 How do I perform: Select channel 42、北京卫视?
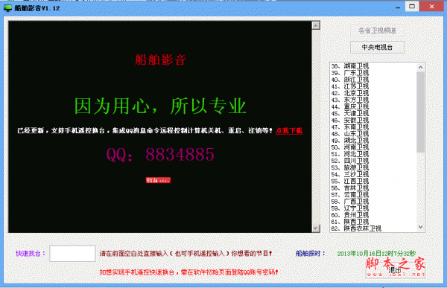tap(350, 93)
